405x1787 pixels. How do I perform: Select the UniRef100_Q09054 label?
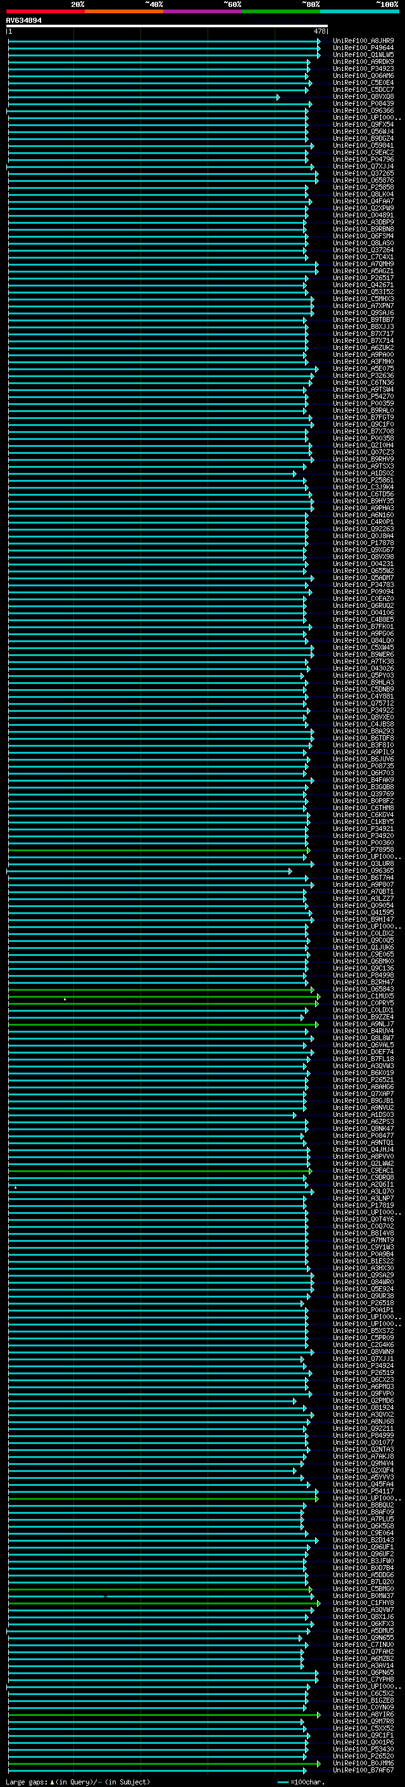click(x=363, y=905)
